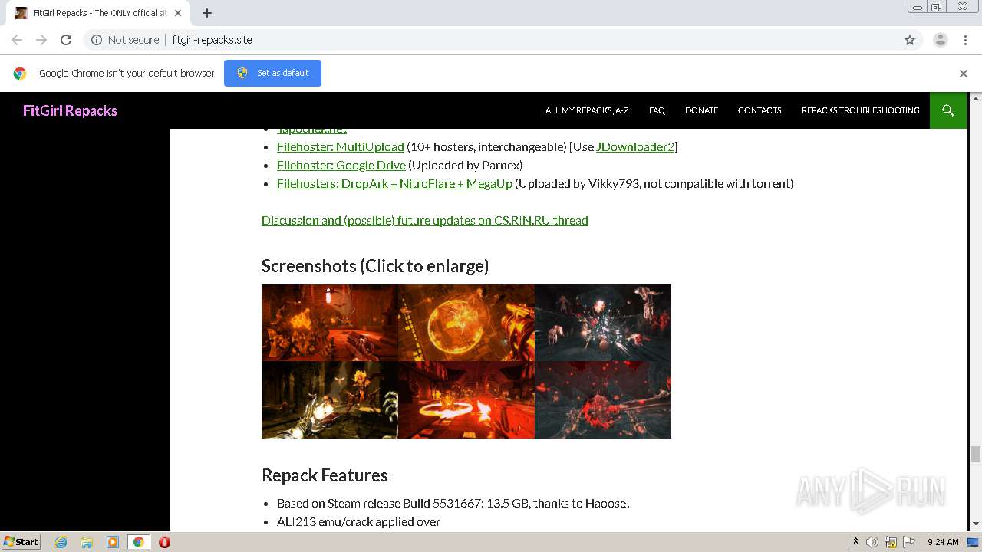Open the Chrome profile avatar
The width and height of the screenshot is (982, 552).
941,40
